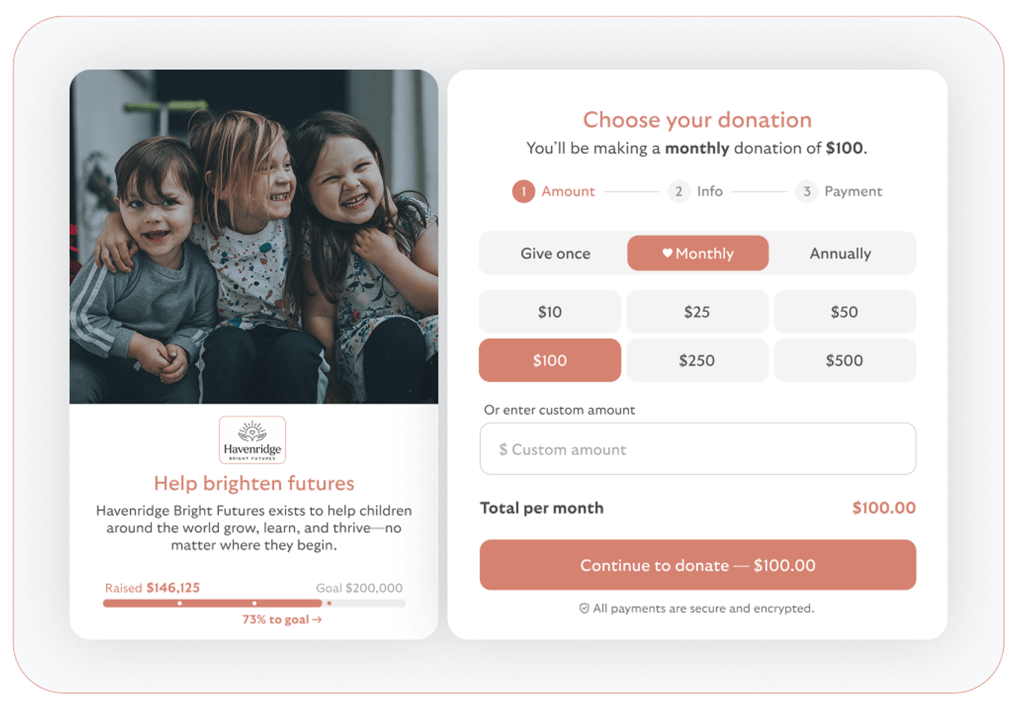The height and width of the screenshot is (709, 1017).
Task: Click the step 2 circle indicator
Action: coord(678,191)
